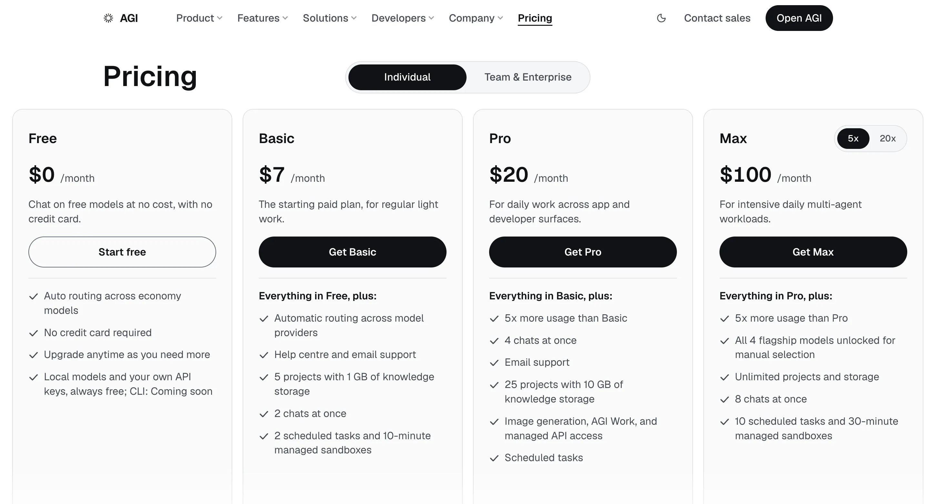Switch to Team & Enterprise pricing
Screen dimensions: 935x504
(x=528, y=77)
